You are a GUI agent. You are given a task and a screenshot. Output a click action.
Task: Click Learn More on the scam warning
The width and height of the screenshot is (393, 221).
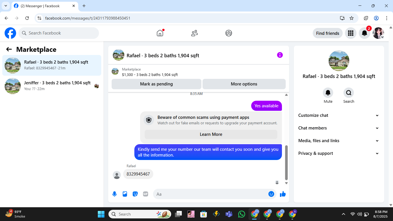tap(211, 134)
